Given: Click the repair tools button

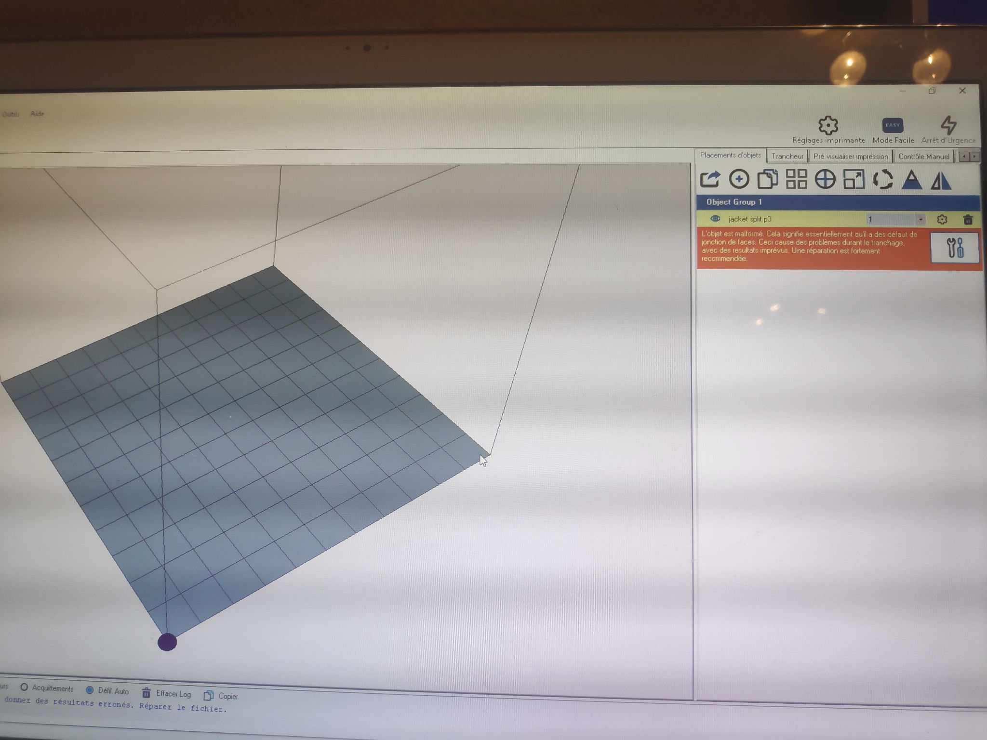Looking at the screenshot, I should [x=955, y=248].
